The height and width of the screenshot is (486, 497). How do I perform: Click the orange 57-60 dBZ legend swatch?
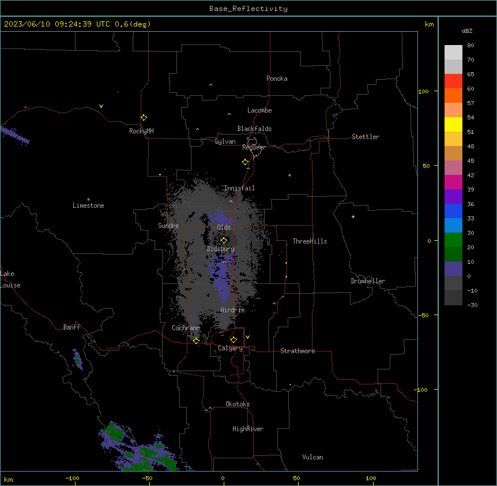coord(453,95)
